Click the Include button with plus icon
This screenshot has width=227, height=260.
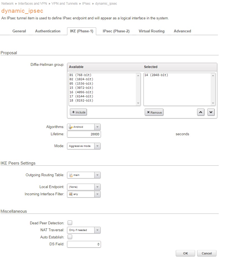tap(78, 112)
